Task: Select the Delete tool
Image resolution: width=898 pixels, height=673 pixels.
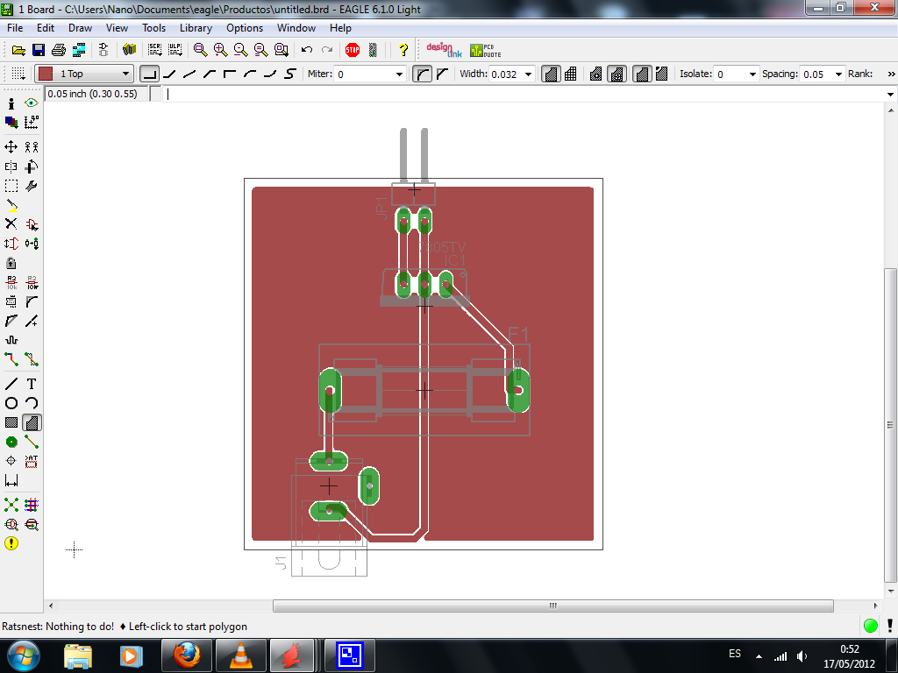Action: pyautogui.click(x=11, y=223)
